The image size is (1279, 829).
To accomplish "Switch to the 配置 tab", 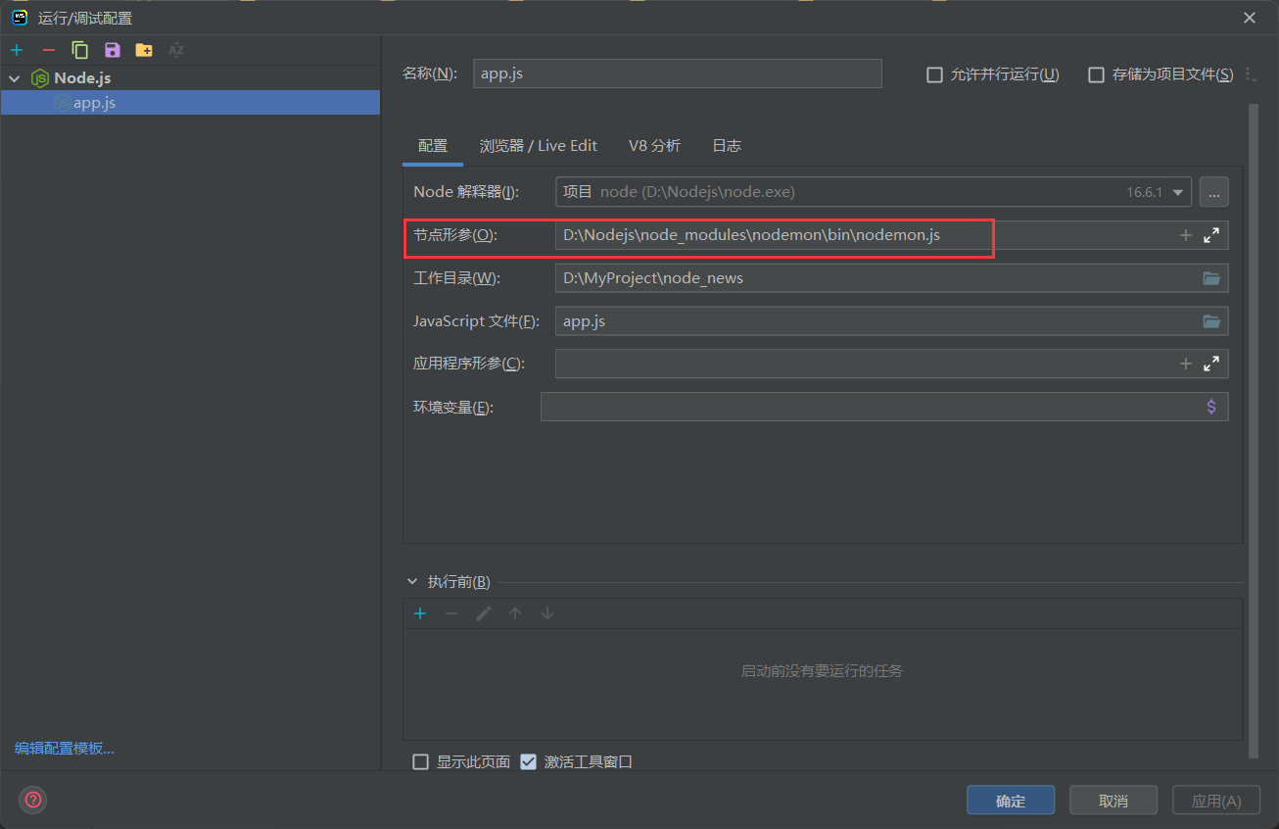I will (433, 145).
